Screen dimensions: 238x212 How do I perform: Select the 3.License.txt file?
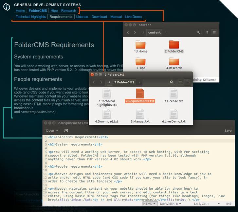pos(174,96)
